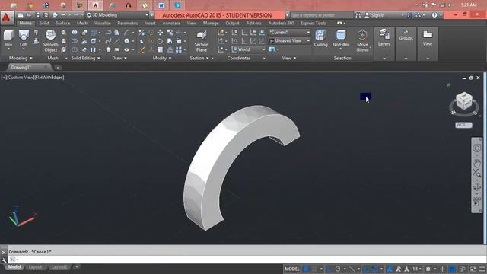Toggle grid display in status bar
The height and width of the screenshot is (274, 487).
pyautogui.click(x=306, y=269)
